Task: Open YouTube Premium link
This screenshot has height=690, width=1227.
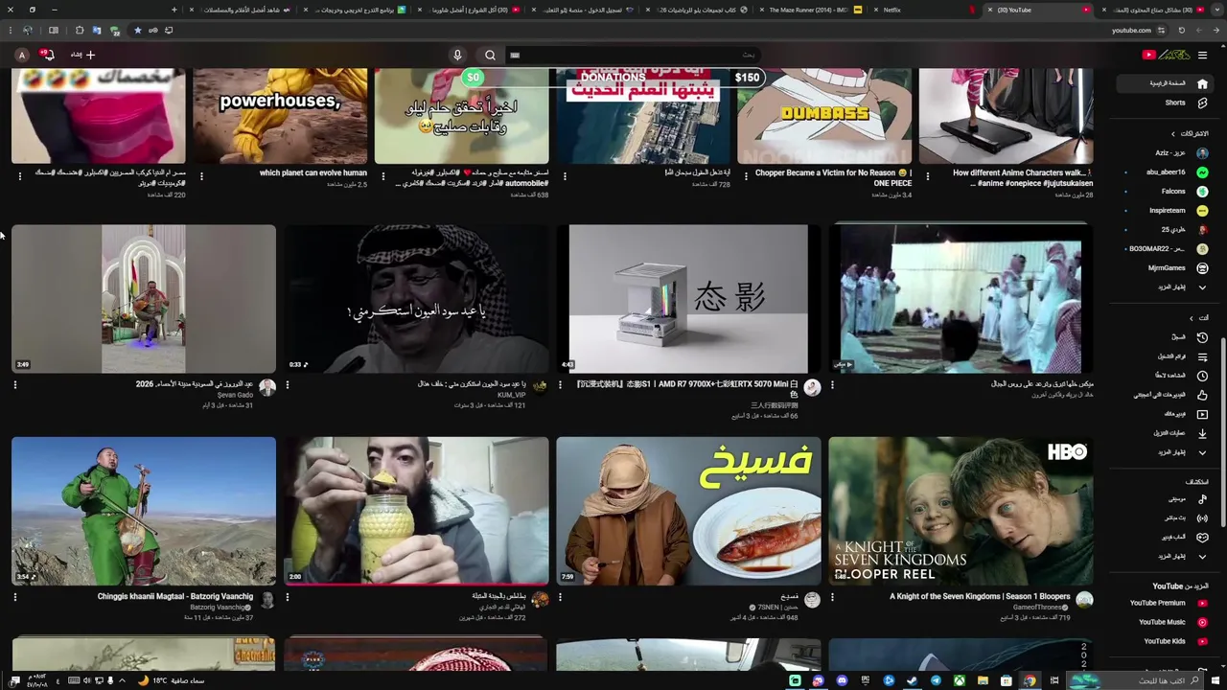Action: (x=1168, y=603)
